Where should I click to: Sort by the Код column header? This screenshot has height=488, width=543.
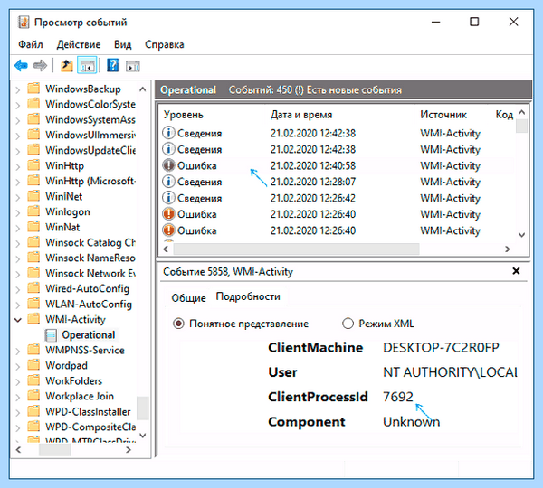[x=504, y=115]
